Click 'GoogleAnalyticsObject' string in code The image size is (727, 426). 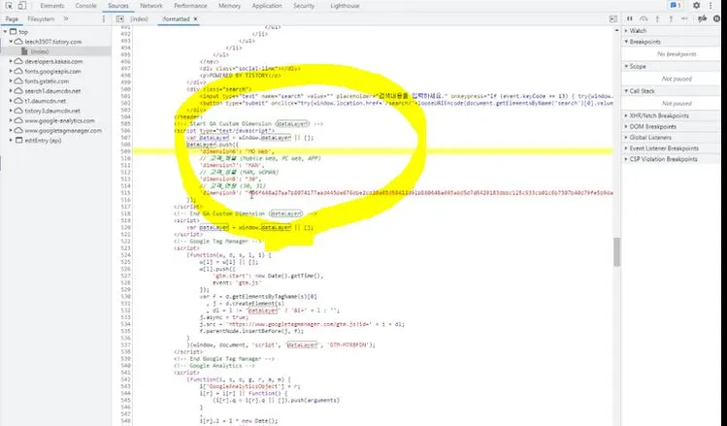[242, 386]
